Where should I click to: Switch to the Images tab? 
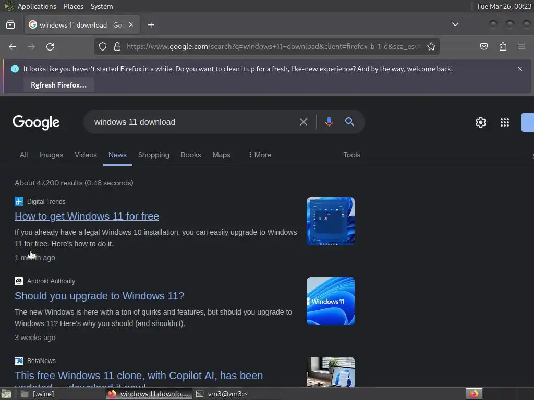pyautogui.click(x=51, y=155)
